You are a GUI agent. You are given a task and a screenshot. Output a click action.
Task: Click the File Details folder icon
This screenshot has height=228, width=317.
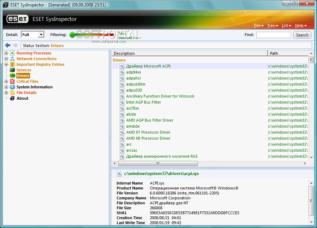coord(12,93)
